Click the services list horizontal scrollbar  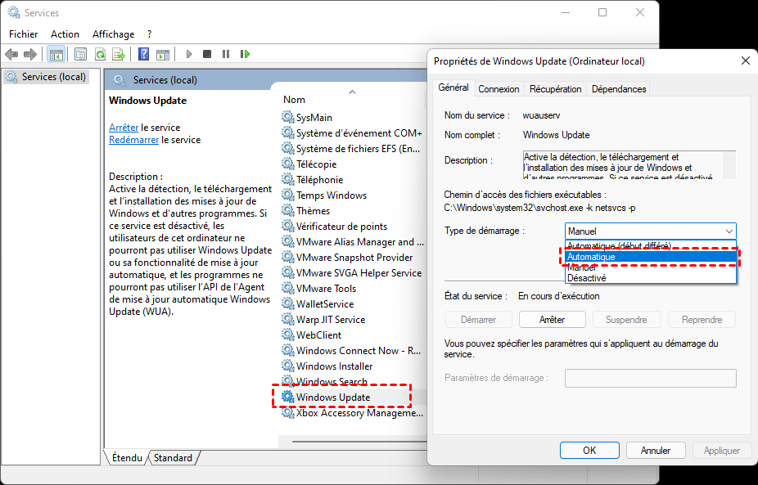[x=358, y=441]
